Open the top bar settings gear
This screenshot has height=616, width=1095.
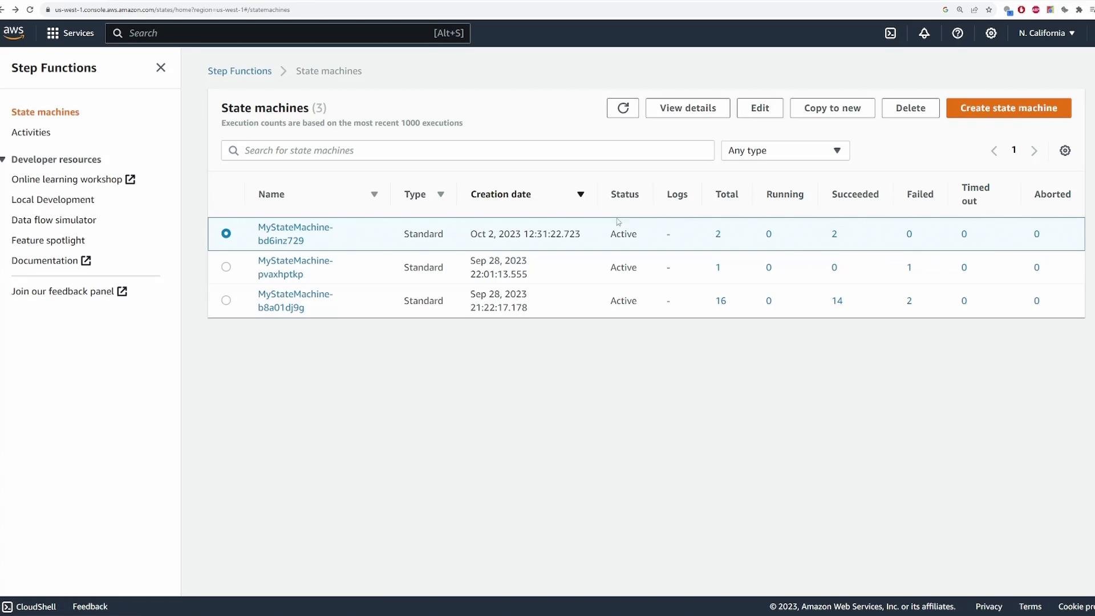click(991, 33)
